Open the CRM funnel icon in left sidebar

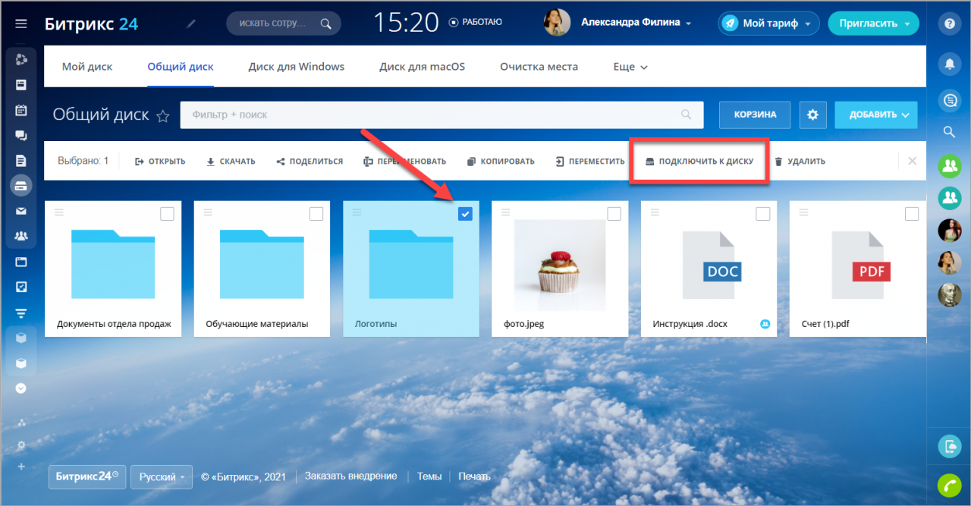(x=21, y=313)
